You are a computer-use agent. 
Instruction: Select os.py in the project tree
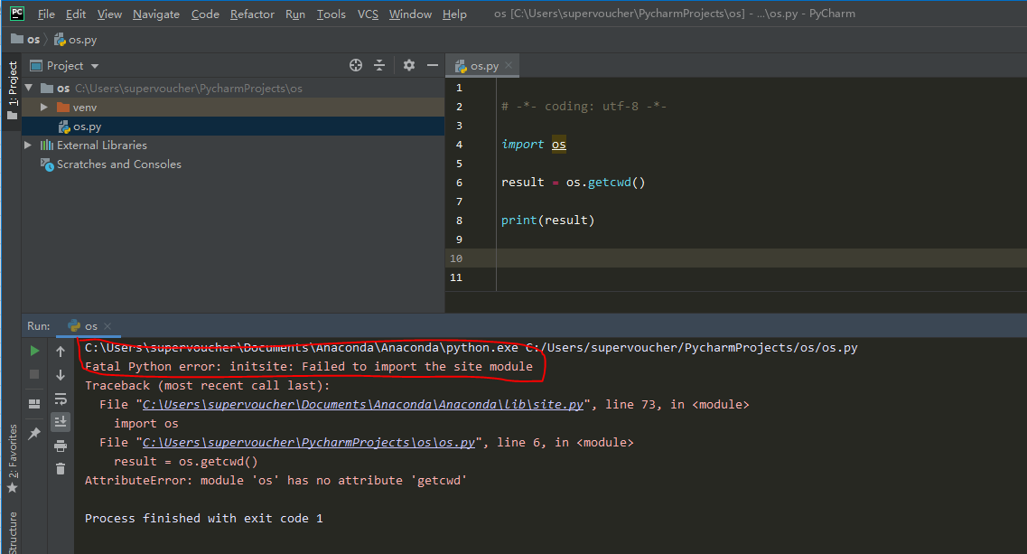[x=87, y=127]
